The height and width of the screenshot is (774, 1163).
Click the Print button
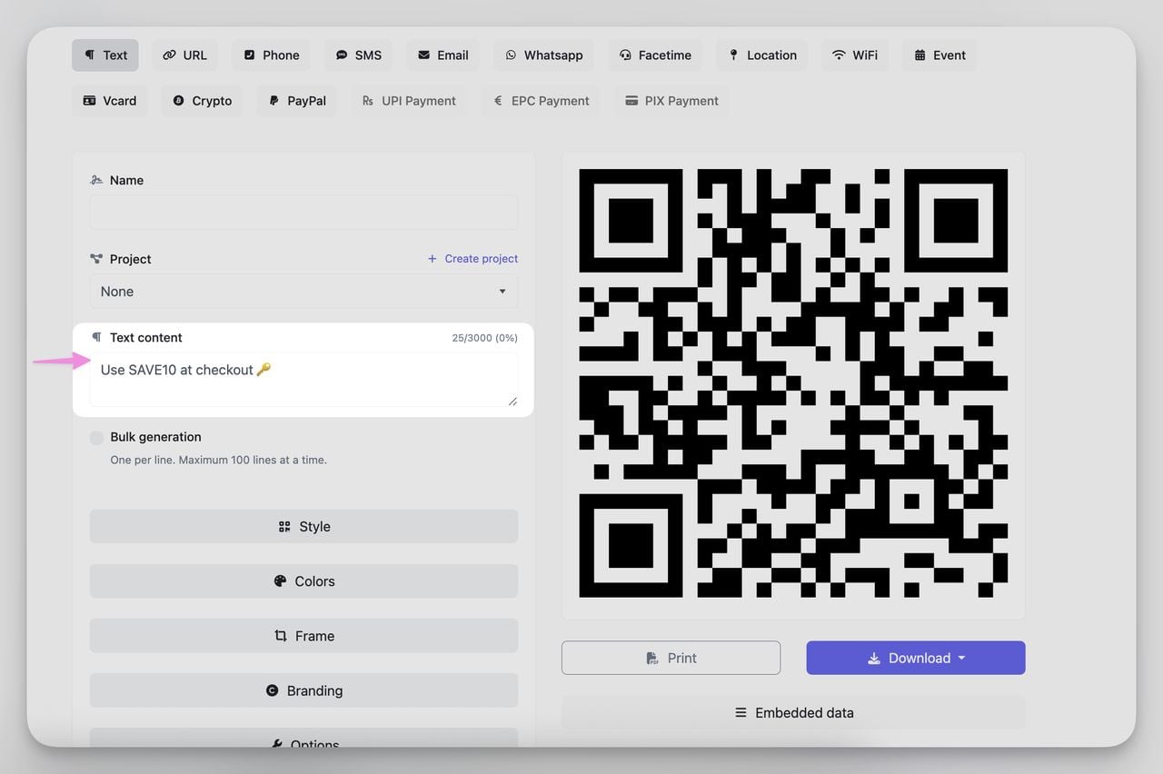[671, 658]
